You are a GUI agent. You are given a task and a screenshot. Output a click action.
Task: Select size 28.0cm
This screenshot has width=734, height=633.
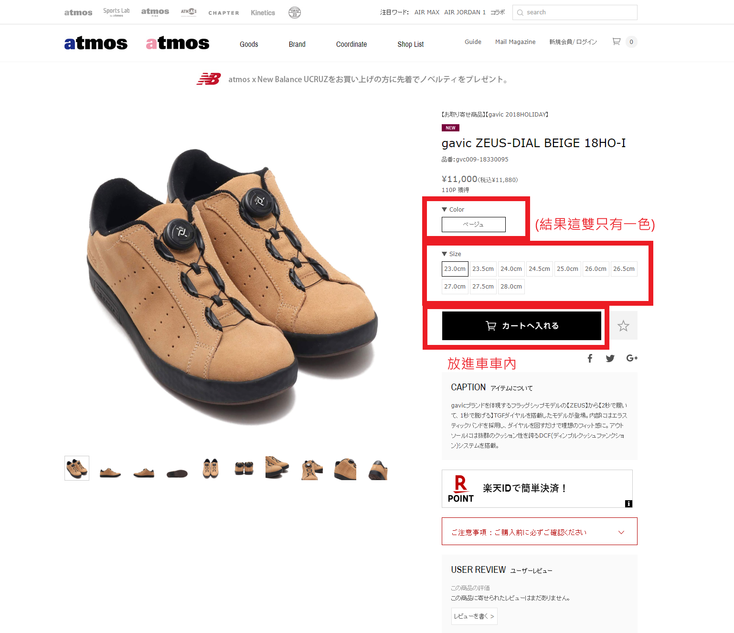pos(511,287)
